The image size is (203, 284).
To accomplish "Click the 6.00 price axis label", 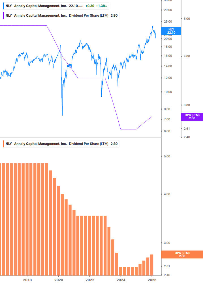I will (167, 131).
